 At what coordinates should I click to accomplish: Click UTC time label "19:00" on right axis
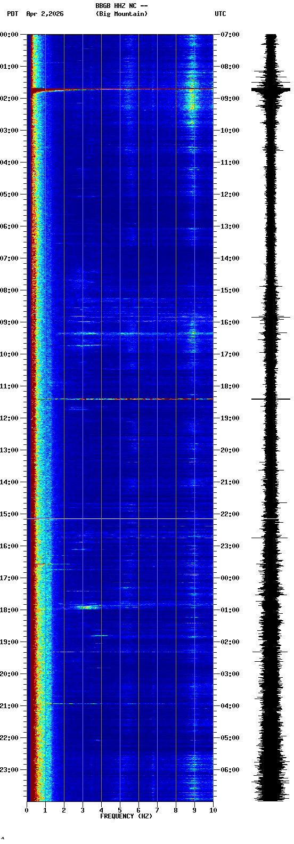(x=230, y=418)
